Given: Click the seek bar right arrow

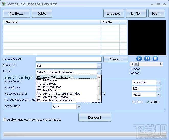Looking at the screenshot, I should tap(161, 64).
